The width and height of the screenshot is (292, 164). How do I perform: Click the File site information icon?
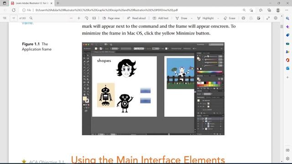click(26, 10)
